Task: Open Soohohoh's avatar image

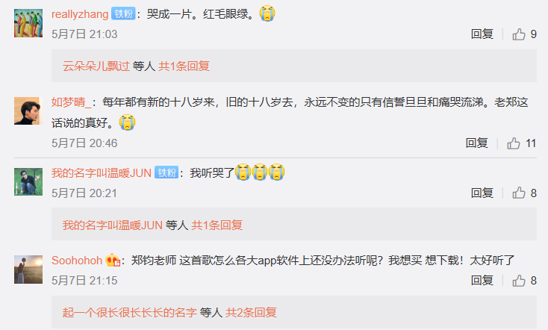Action: pyautogui.click(x=28, y=270)
